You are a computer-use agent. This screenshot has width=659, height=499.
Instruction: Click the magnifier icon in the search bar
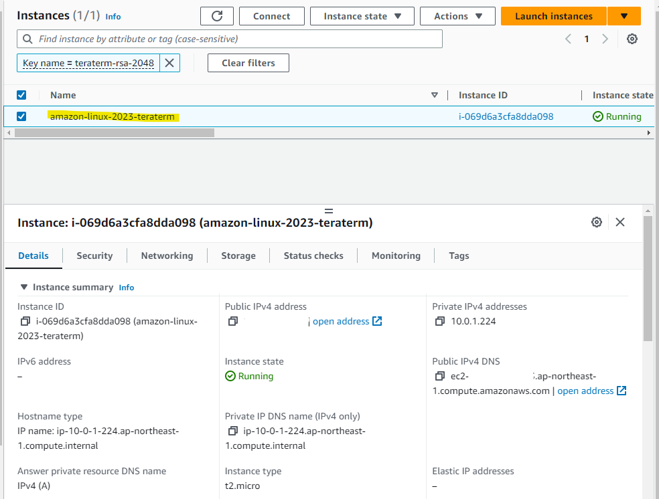pyautogui.click(x=27, y=39)
